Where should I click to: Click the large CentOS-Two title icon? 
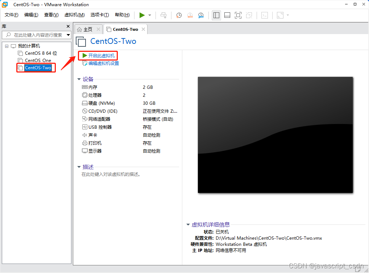[81, 42]
